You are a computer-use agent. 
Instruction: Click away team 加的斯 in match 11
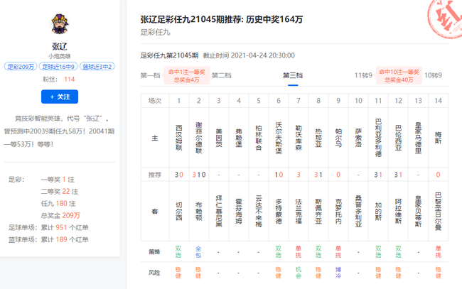[x=378, y=212]
